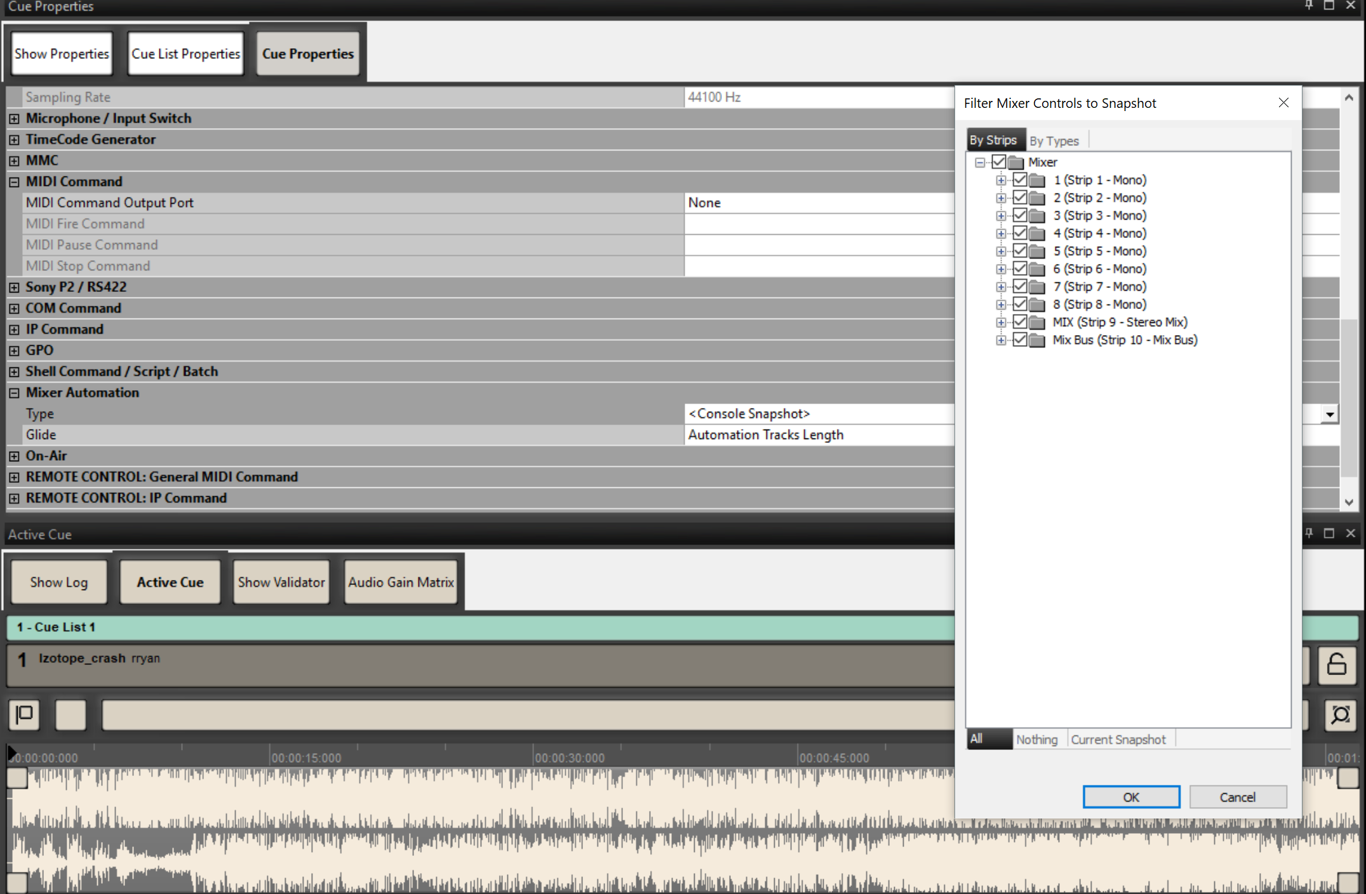Select the All filter tab

989,739
